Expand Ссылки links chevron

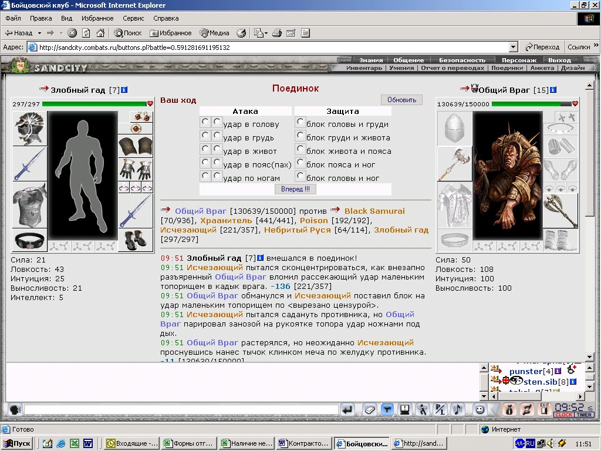[596, 45]
